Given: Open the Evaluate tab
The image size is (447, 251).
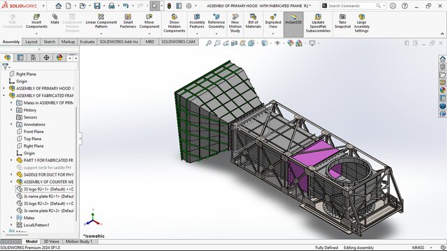Looking at the screenshot, I should (87, 42).
